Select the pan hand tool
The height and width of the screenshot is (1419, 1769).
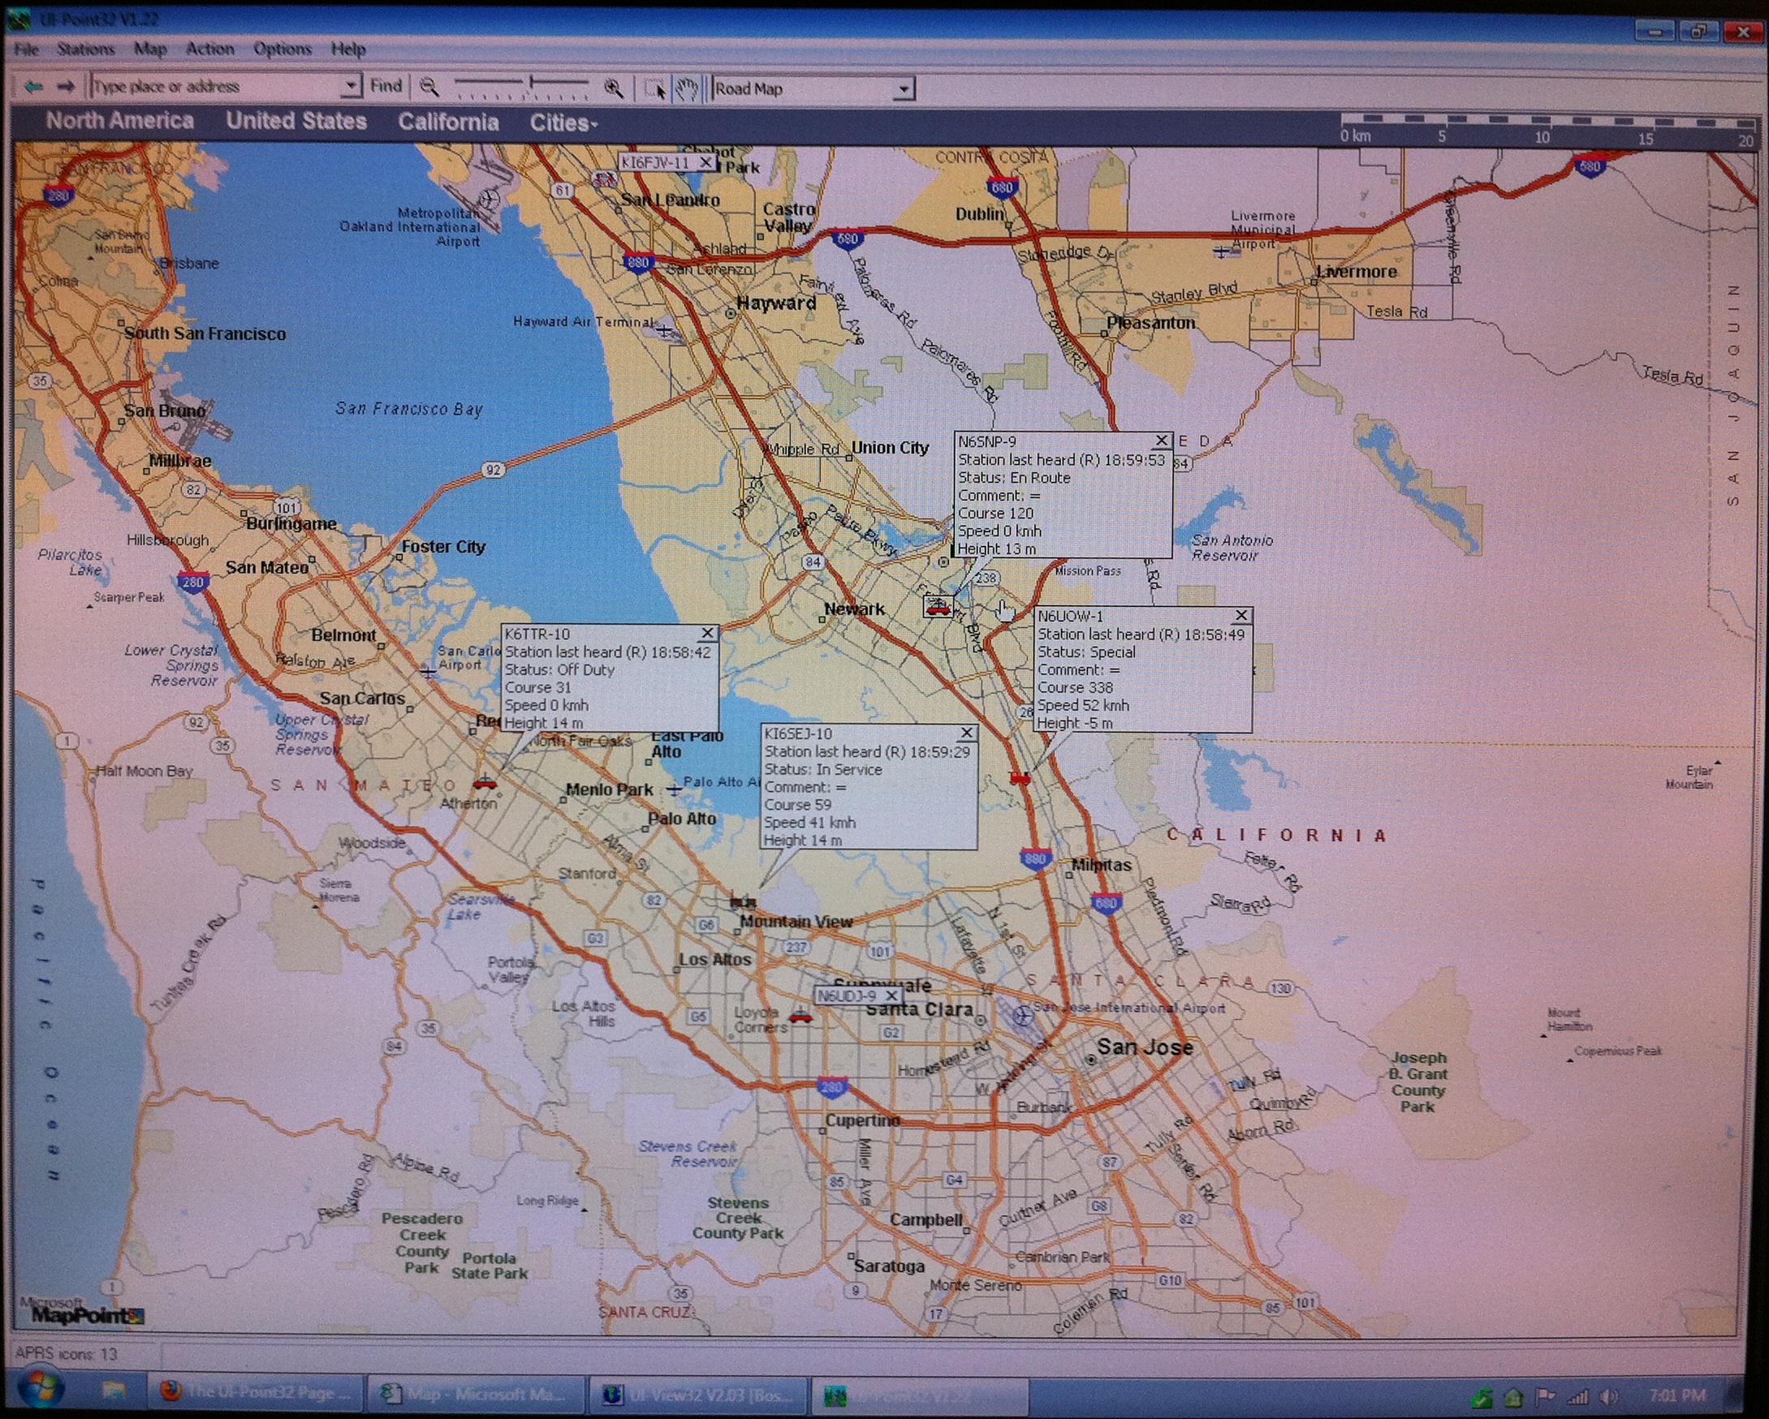686,88
